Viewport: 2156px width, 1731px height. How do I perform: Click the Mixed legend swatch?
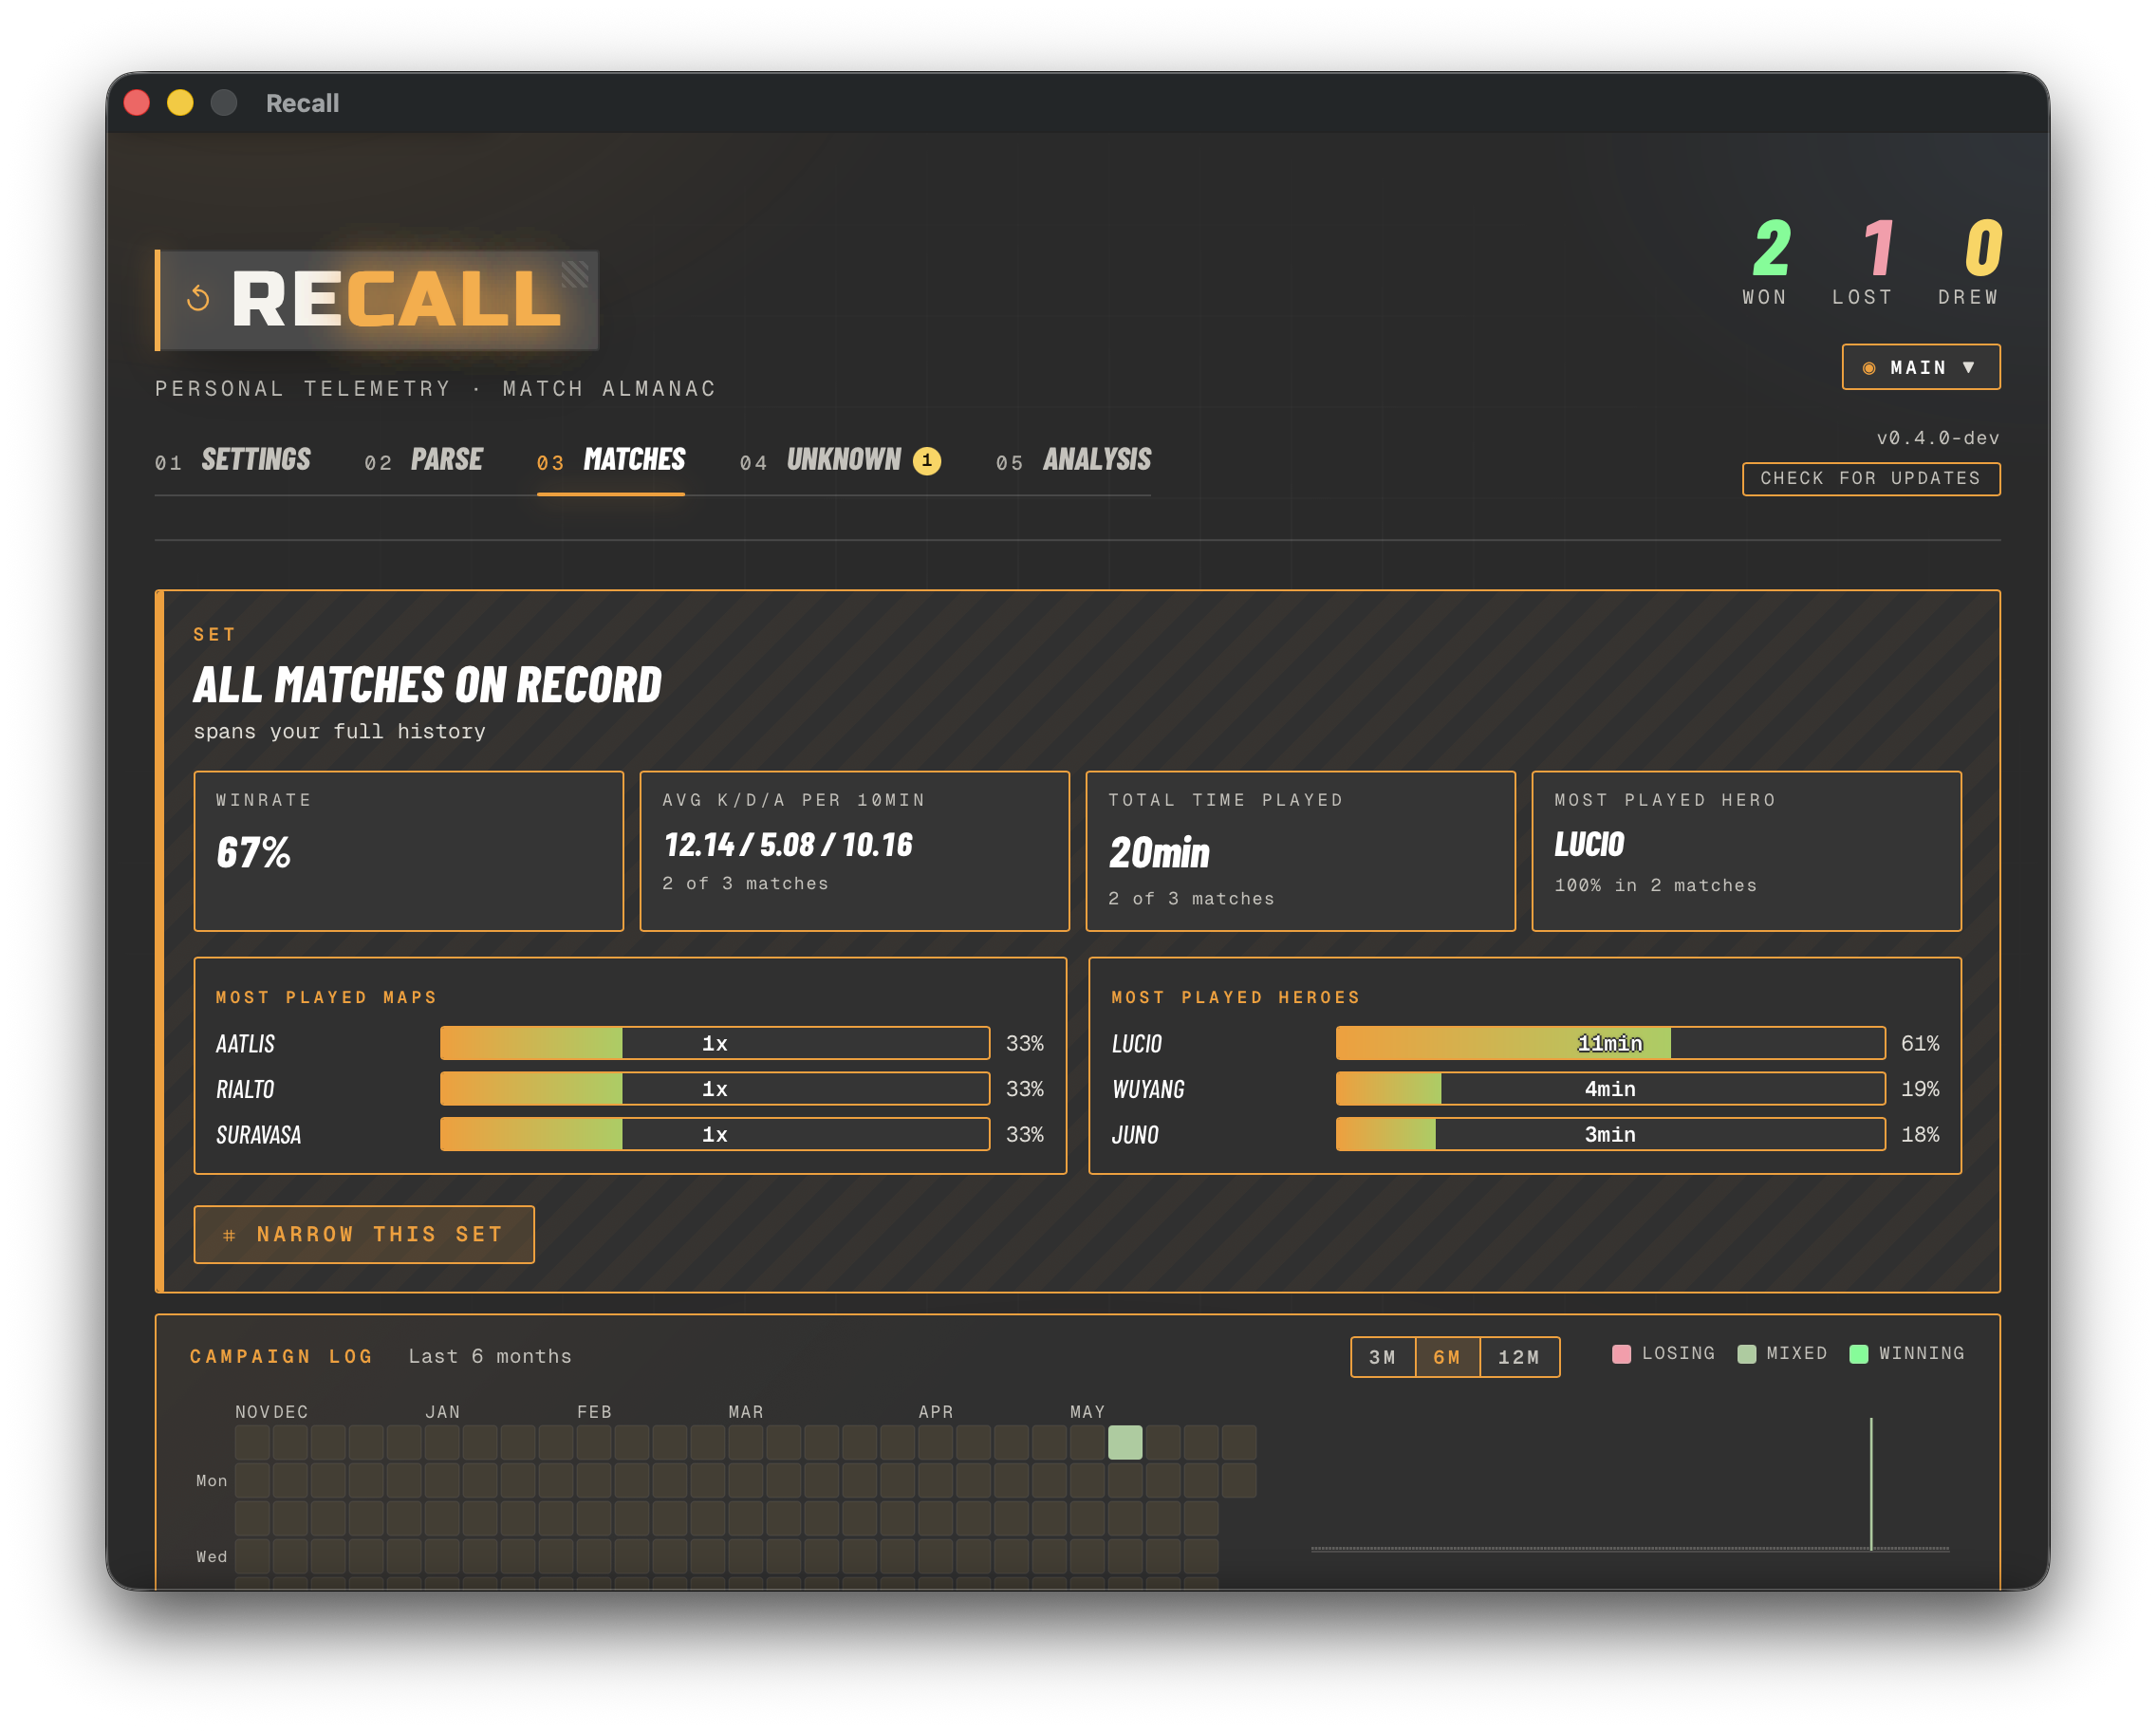pyautogui.click(x=1746, y=1354)
